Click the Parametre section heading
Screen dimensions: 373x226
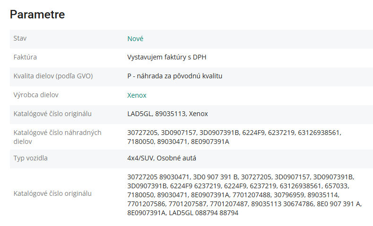[37, 15]
